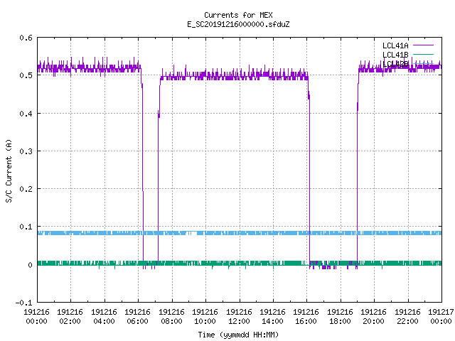Image resolution: width=455 pixels, height=341 pixels.
Task: Click the LCL42B legend label
Action: click(x=395, y=64)
